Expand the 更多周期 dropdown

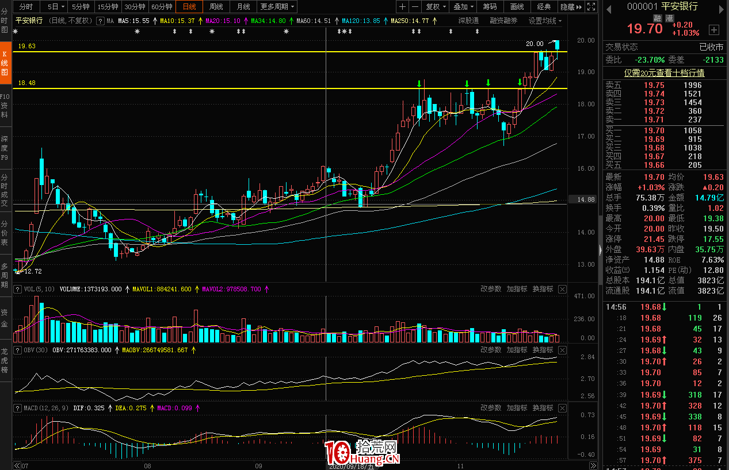point(277,6)
